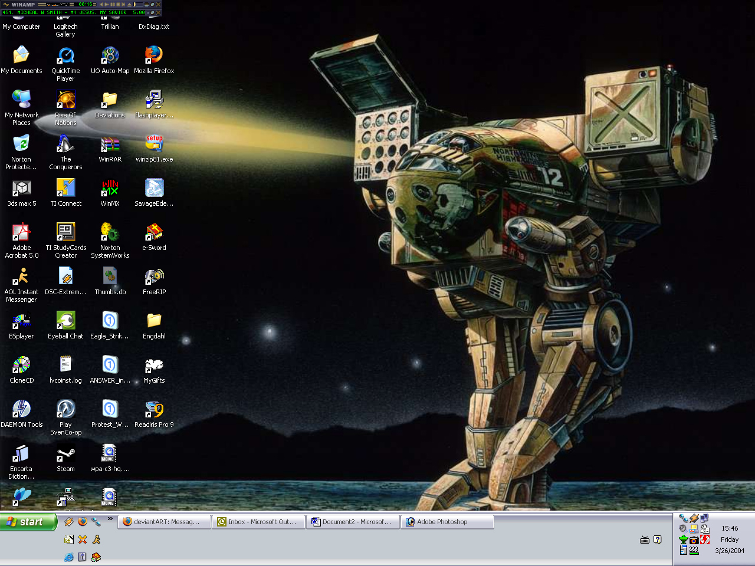Select the My Network Places icon
This screenshot has height=566, width=755.
coord(21,108)
